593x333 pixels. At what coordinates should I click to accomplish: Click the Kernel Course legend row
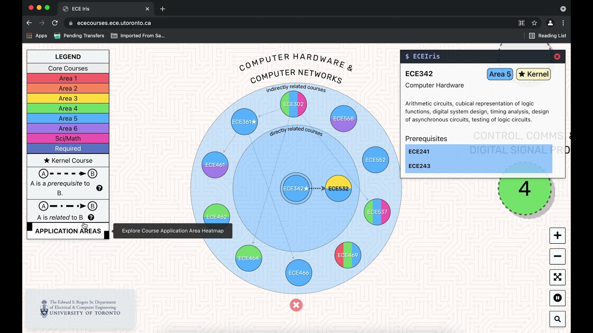coord(68,160)
